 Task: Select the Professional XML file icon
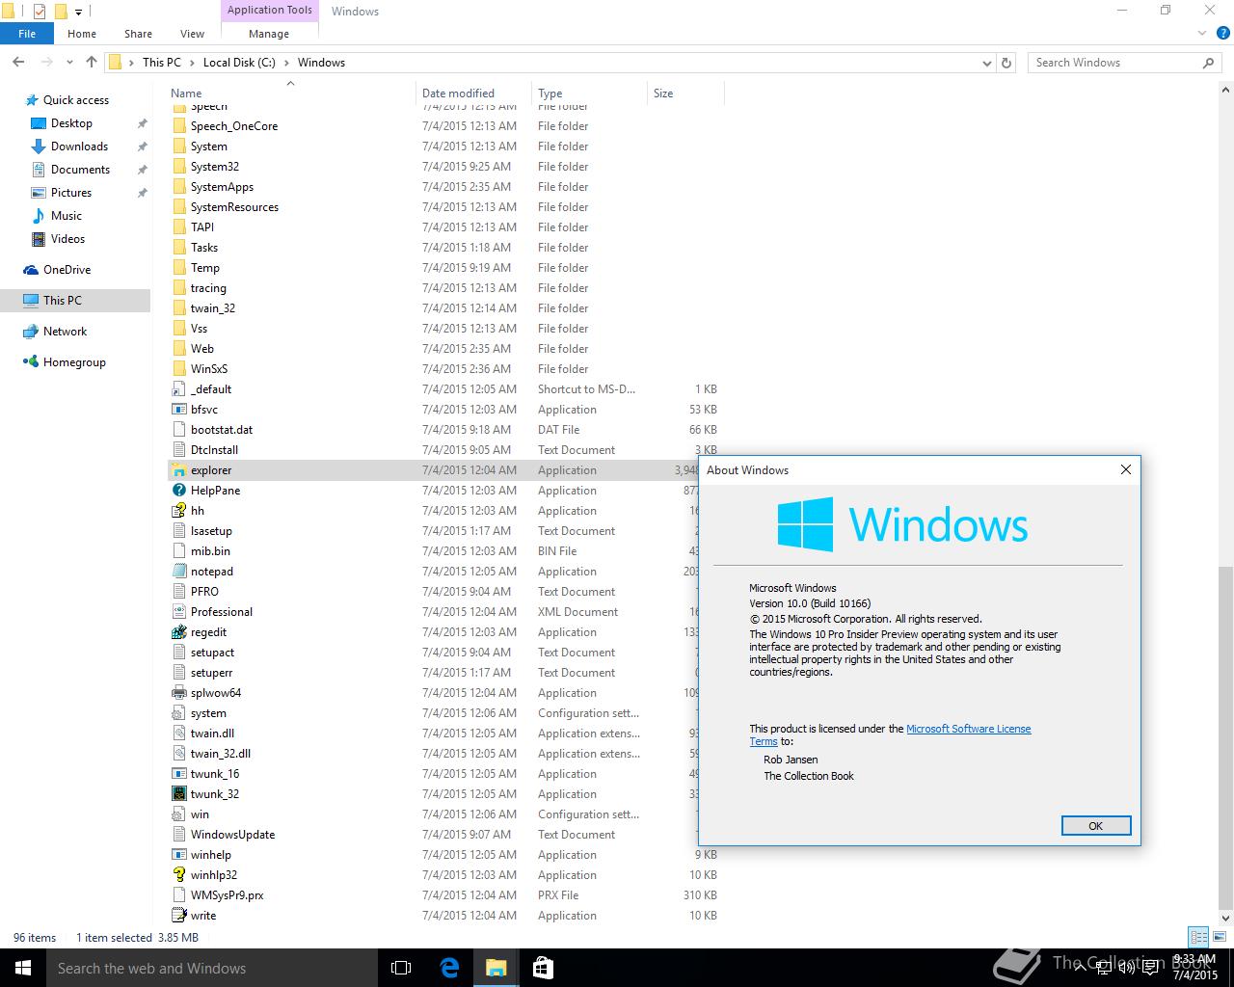pyautogui.click(x=178, y=612)
